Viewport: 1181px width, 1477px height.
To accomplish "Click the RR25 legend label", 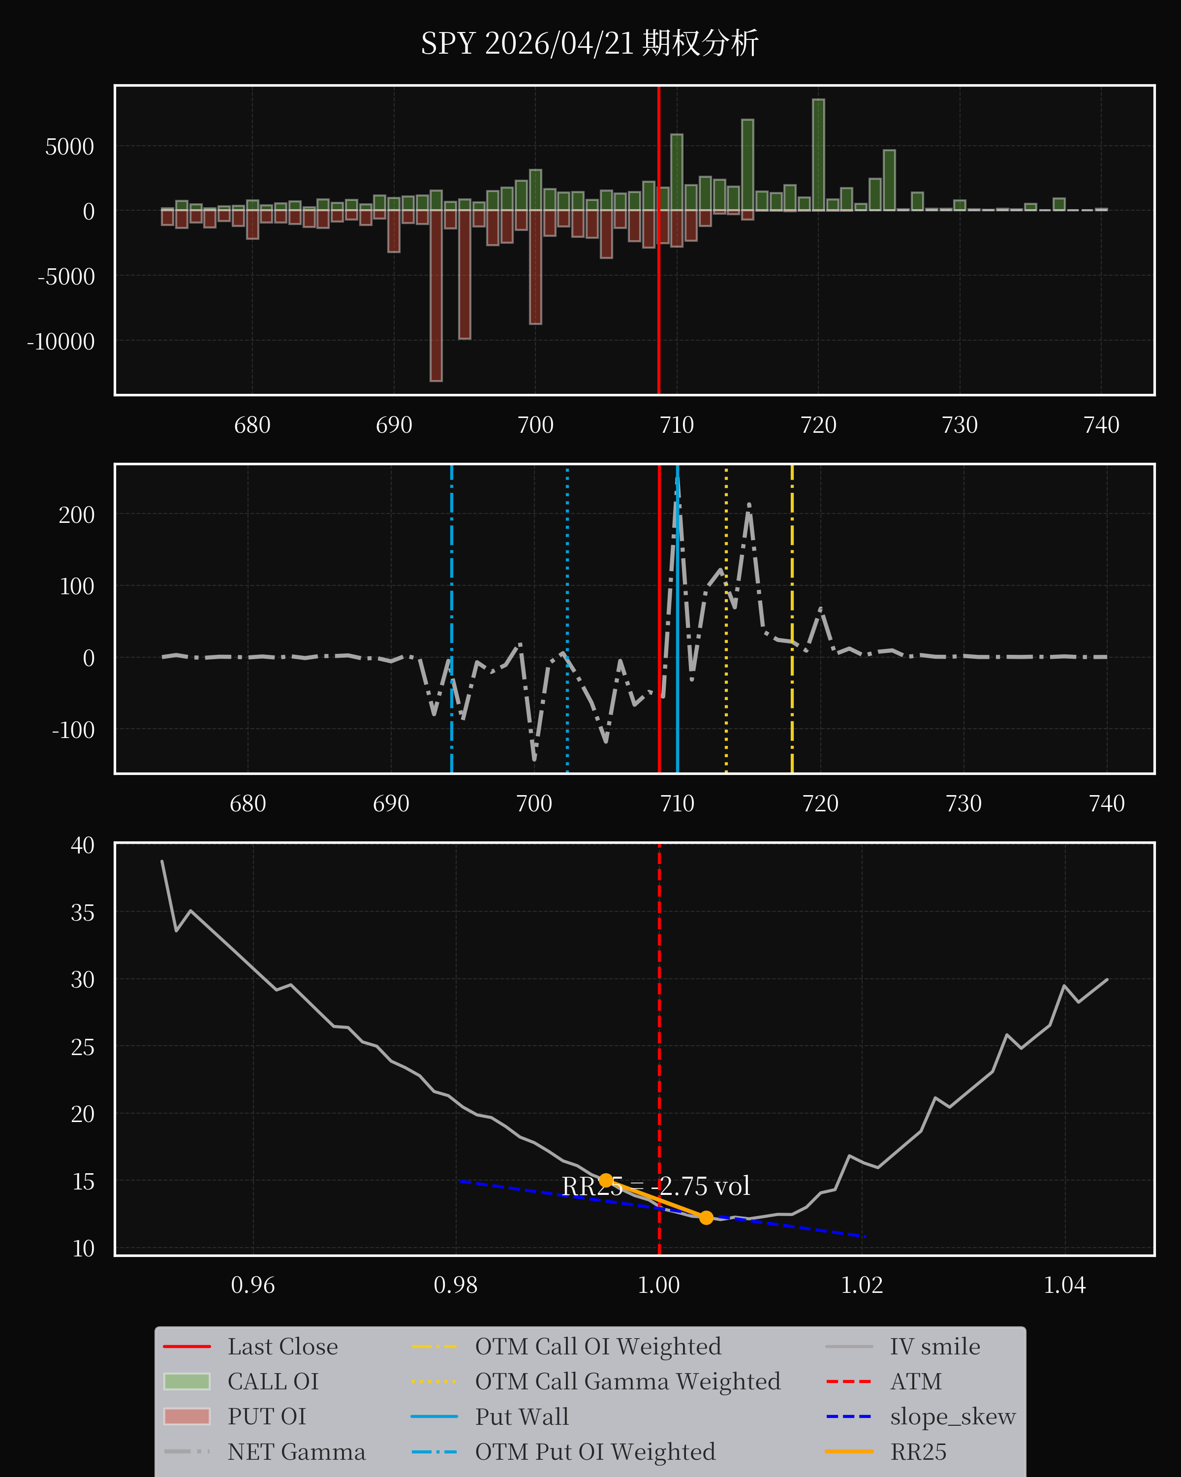I will 918,1452.
